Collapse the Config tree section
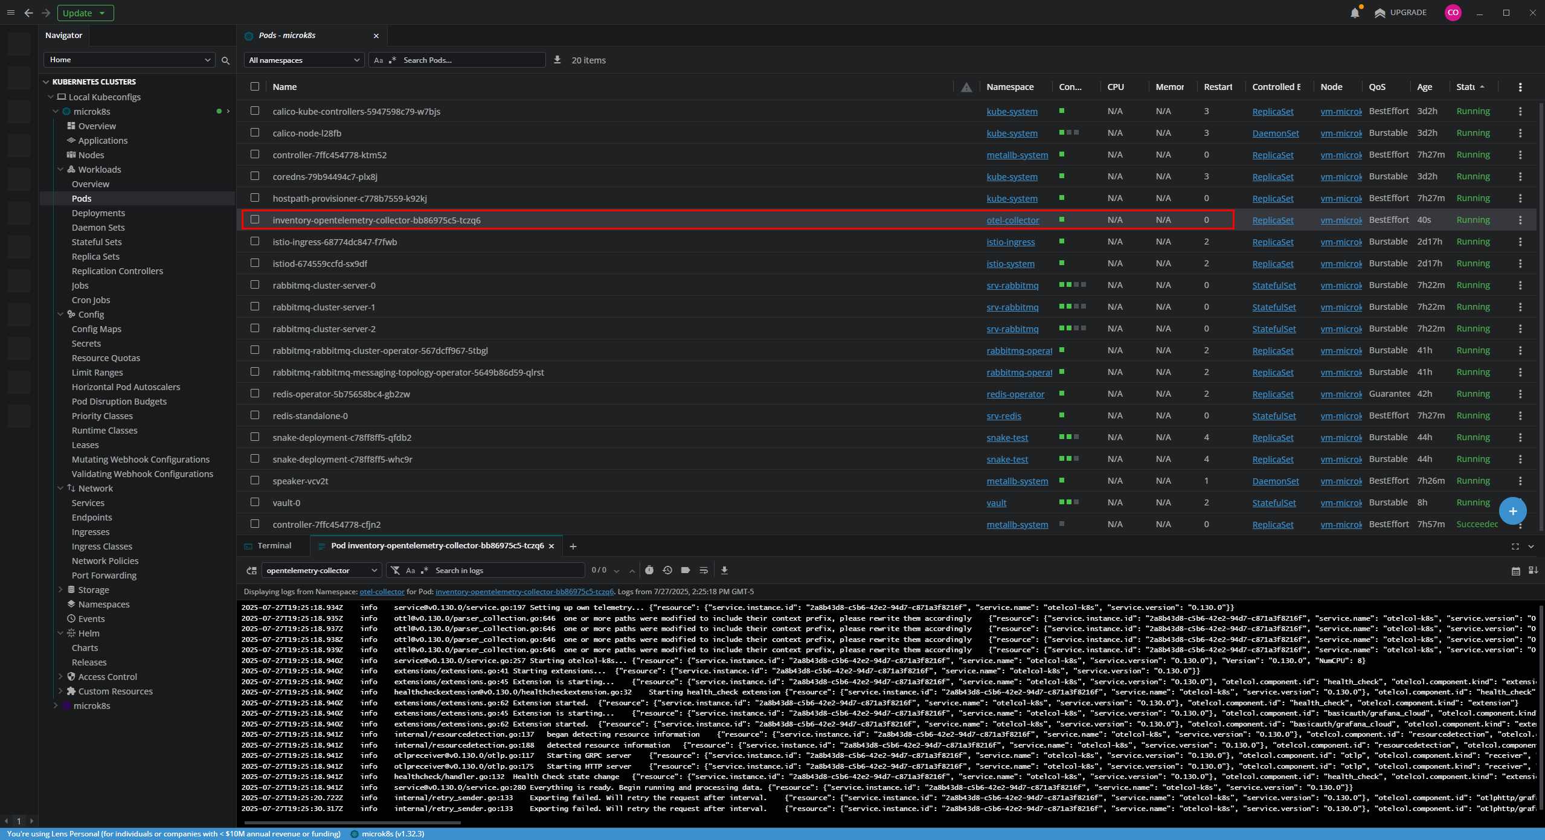 (60, 314)
